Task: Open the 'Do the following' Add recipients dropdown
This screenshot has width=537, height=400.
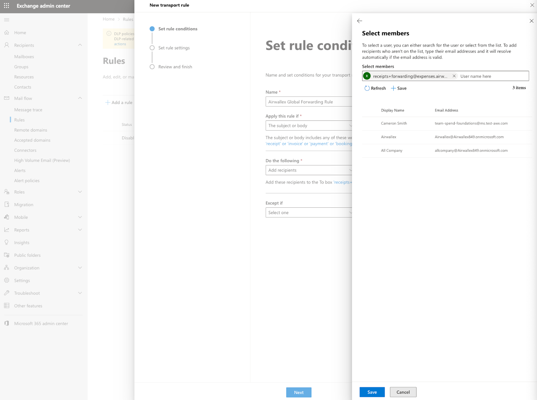Action: click(309, 170)
